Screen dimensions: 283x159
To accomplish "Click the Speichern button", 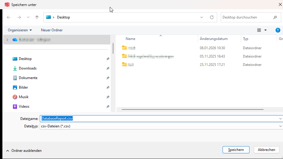I will point(236,150).
